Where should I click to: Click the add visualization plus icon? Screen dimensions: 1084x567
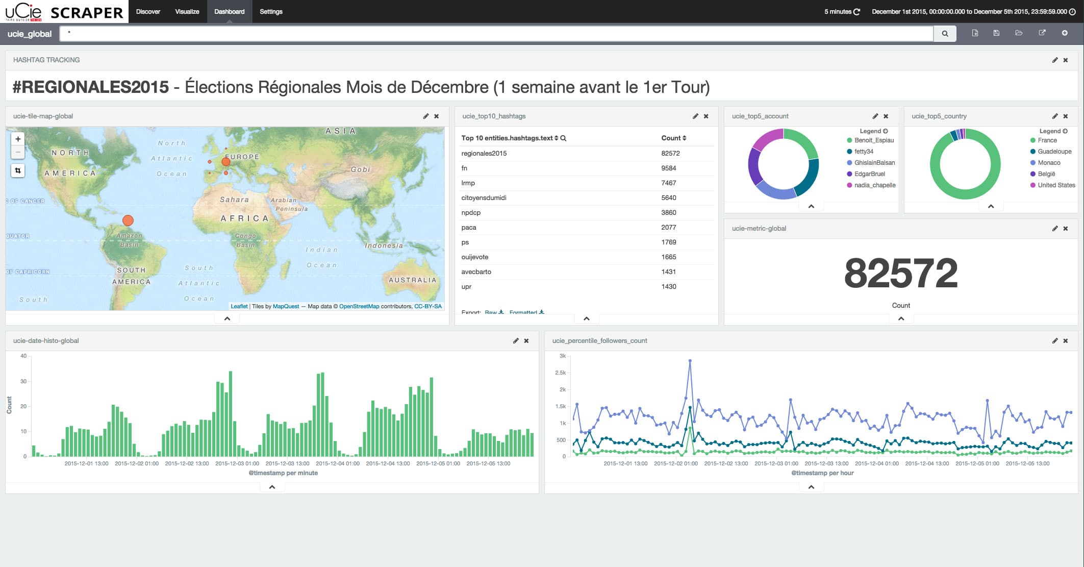pos(1065,33)
